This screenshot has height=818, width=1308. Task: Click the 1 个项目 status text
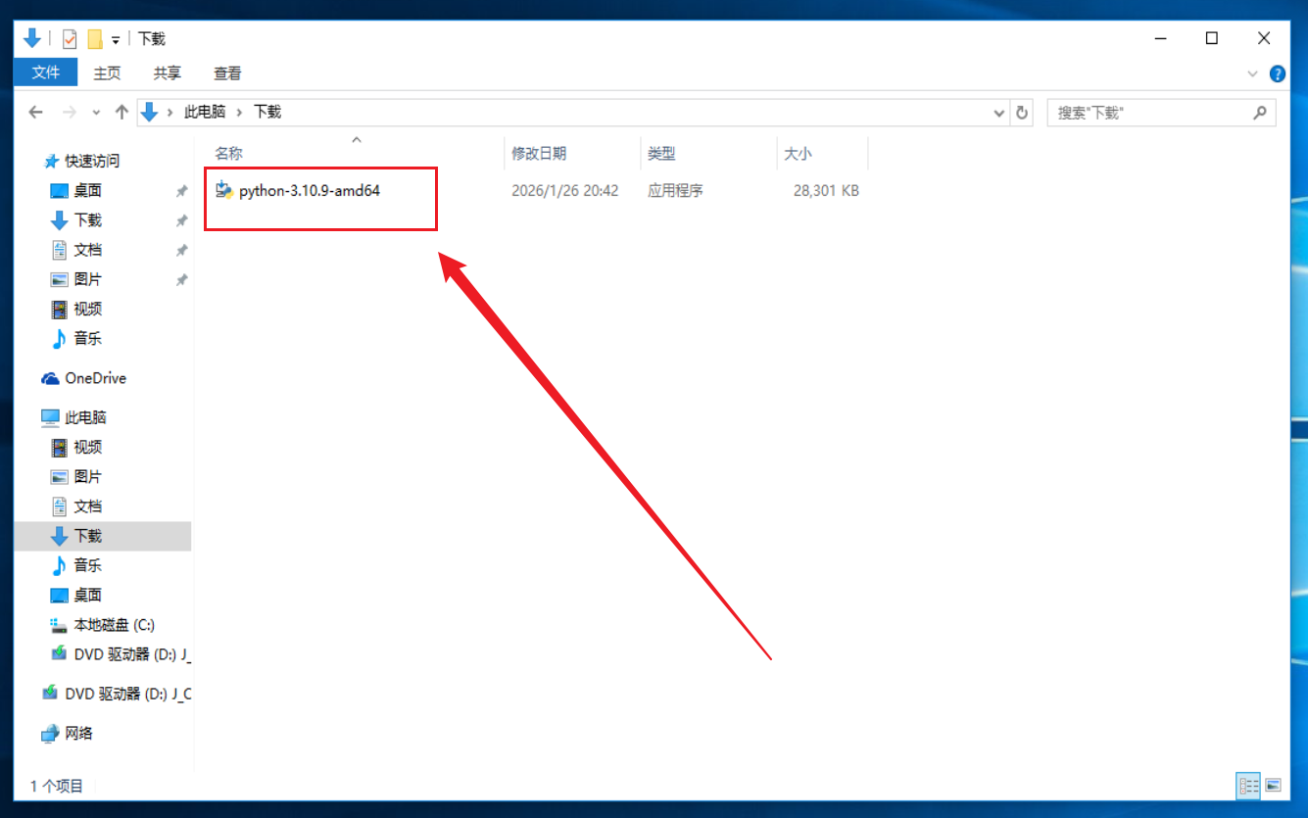point(57,786)
